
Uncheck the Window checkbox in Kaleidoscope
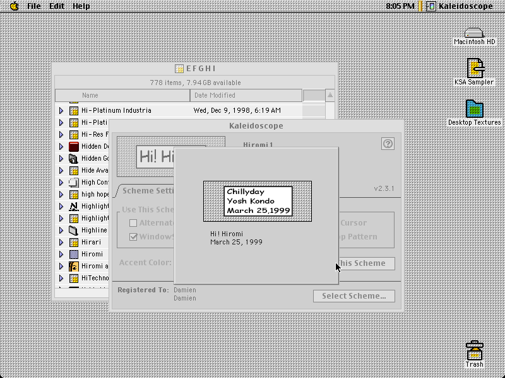(133, 237)
